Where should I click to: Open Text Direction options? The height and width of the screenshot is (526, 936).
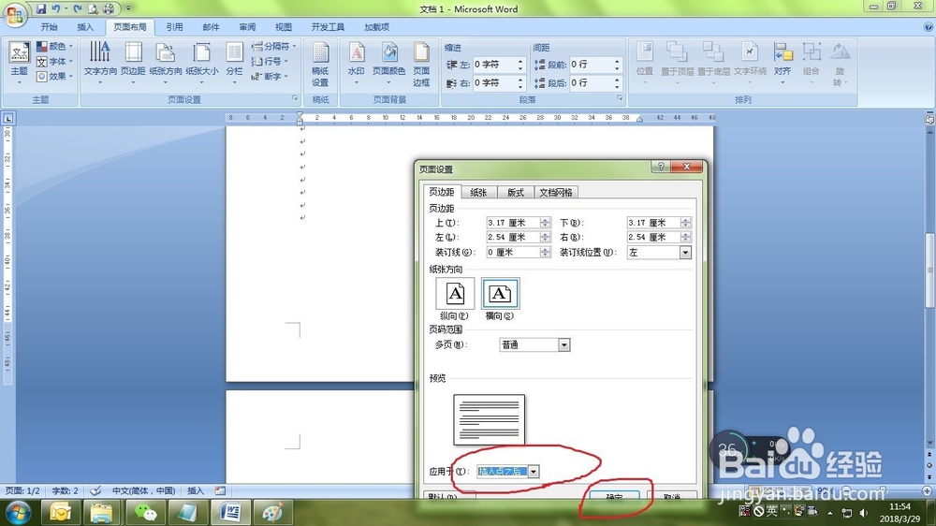pyautogui.click(x=100, y=64)
